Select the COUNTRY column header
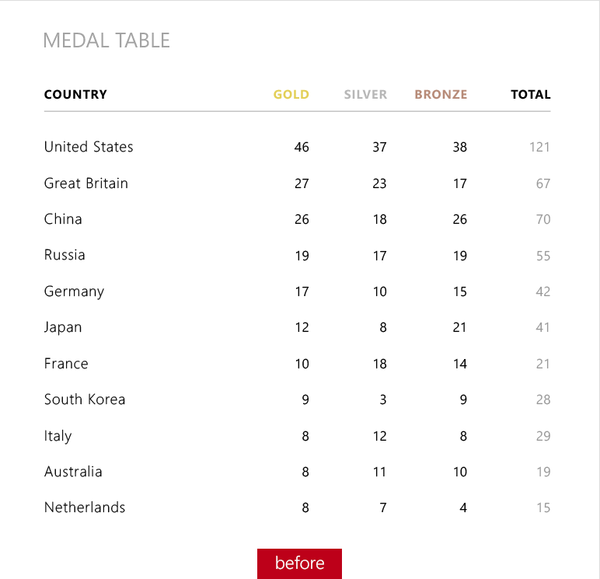Screen dimensions: 600x579 point(75,95)
